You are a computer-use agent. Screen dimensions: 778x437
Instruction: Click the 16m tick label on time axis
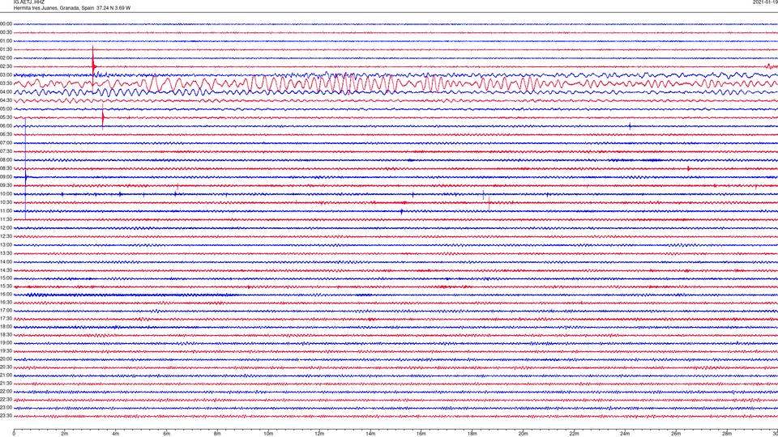pyautogui.click(x=421, y=434)
